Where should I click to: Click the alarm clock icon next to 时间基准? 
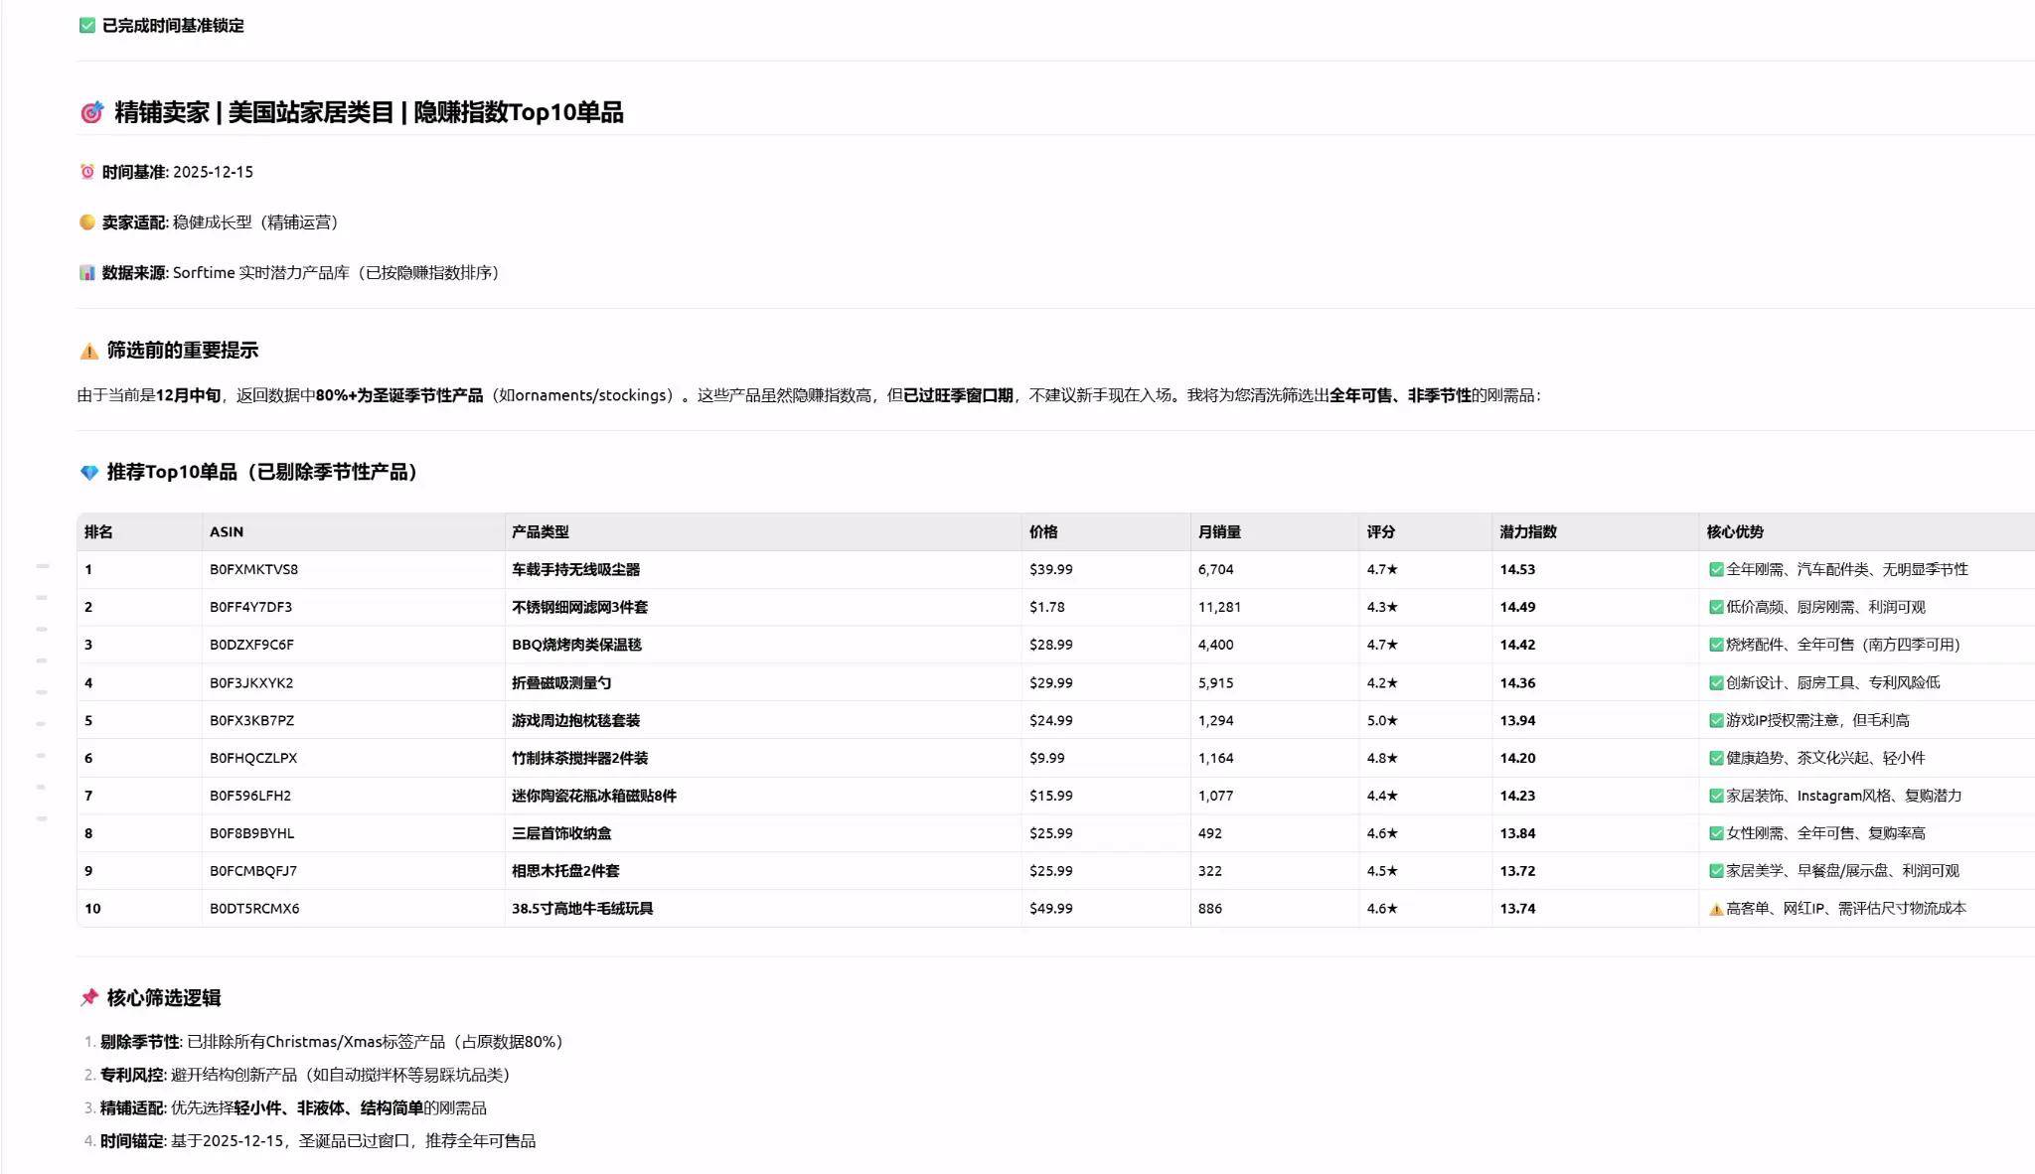(x=87, y=172)
